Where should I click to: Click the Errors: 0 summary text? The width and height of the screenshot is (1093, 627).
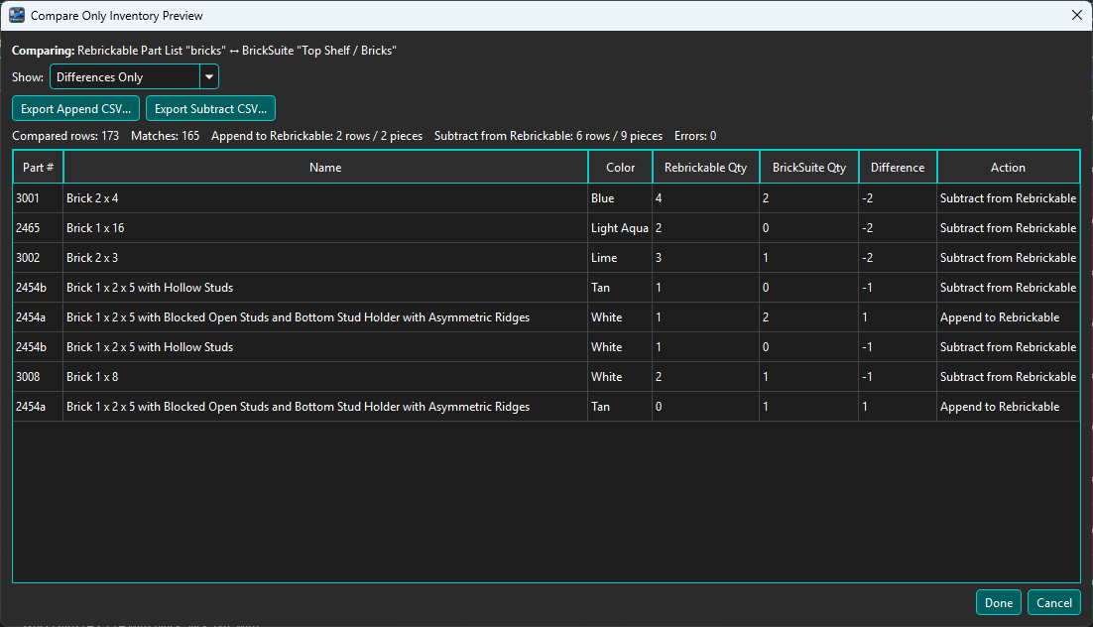click(695, 136)
